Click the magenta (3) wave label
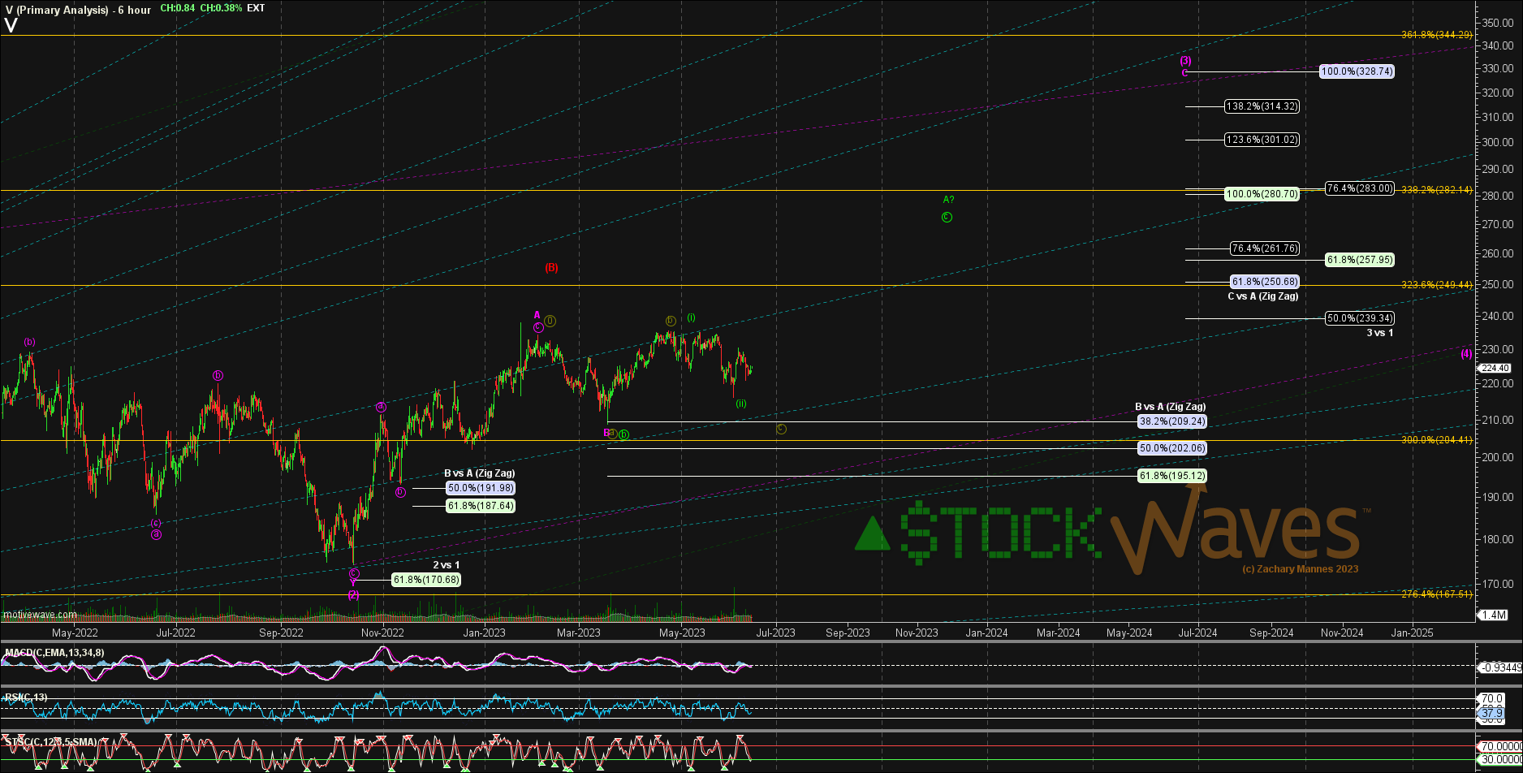The height and width of the screenshot is (773, 1523). (1185, 61)
